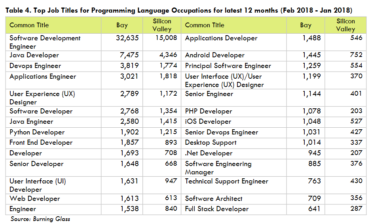Click the Bay value 1,693
Image resolution: width=370 pixels, height=223 pixels.
129,153
